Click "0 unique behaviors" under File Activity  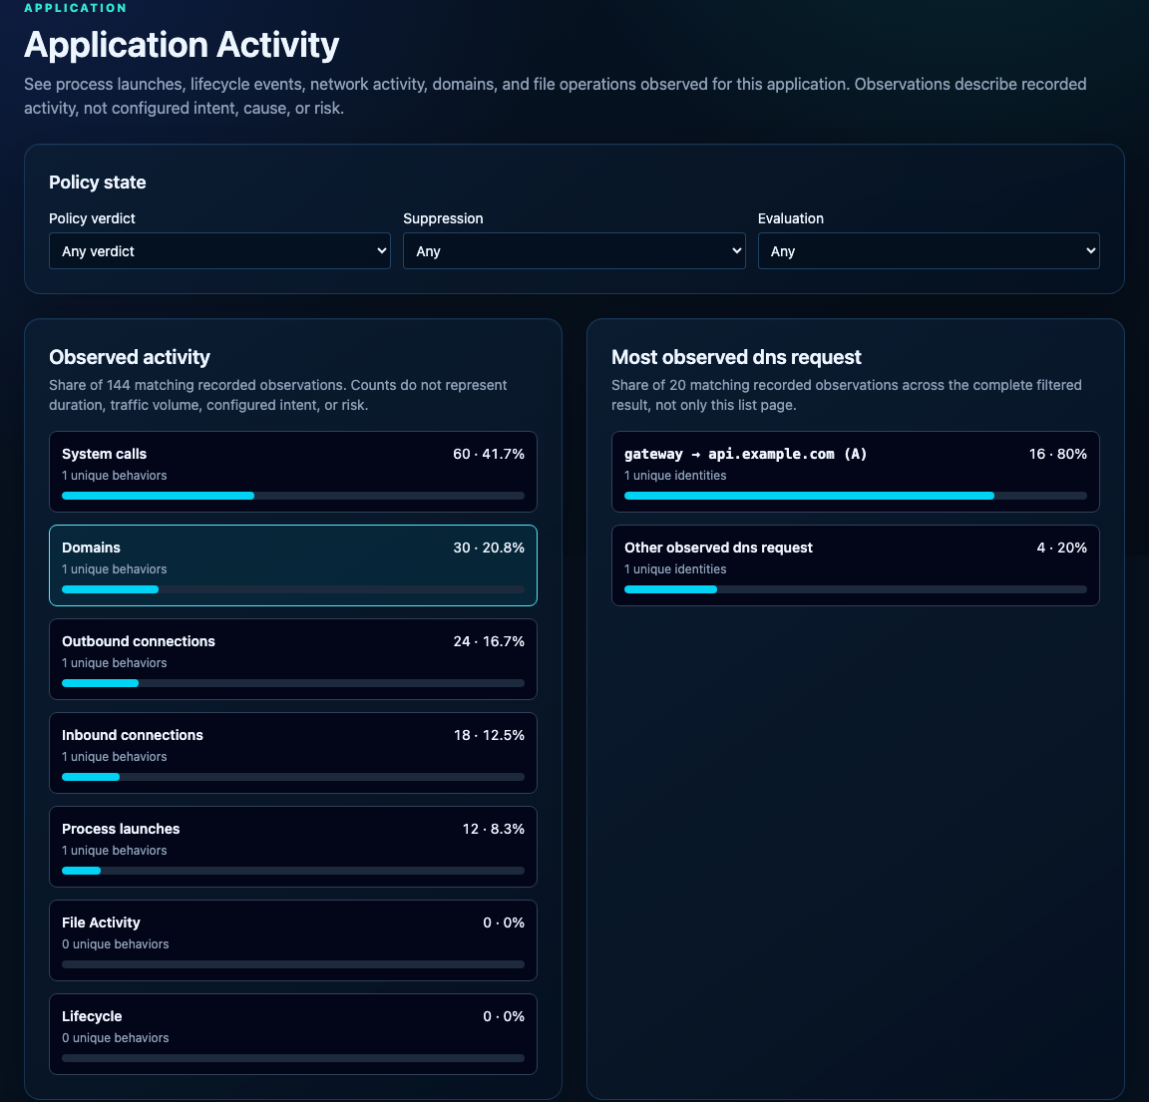pyautogui.click(x=116, y=944)
